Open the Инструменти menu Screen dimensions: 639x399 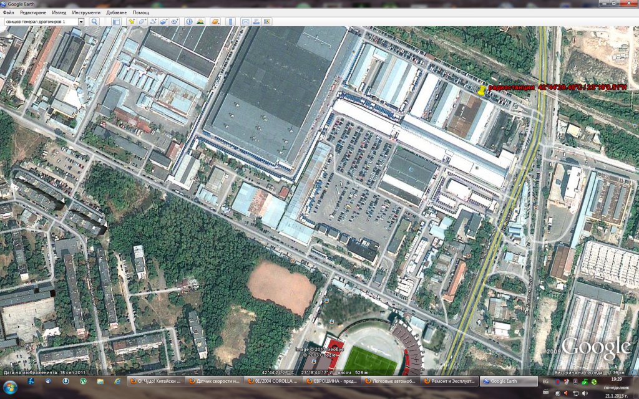click(86, 12)
